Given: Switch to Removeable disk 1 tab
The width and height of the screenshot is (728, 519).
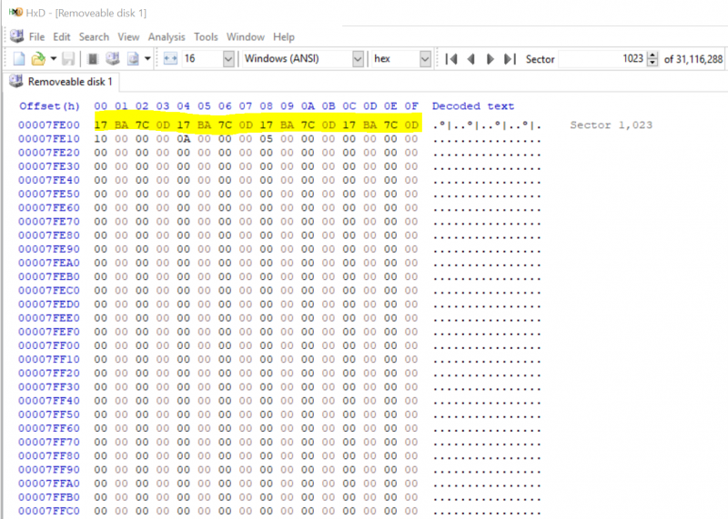Looking at the screenshot, I should pos(62,83).
